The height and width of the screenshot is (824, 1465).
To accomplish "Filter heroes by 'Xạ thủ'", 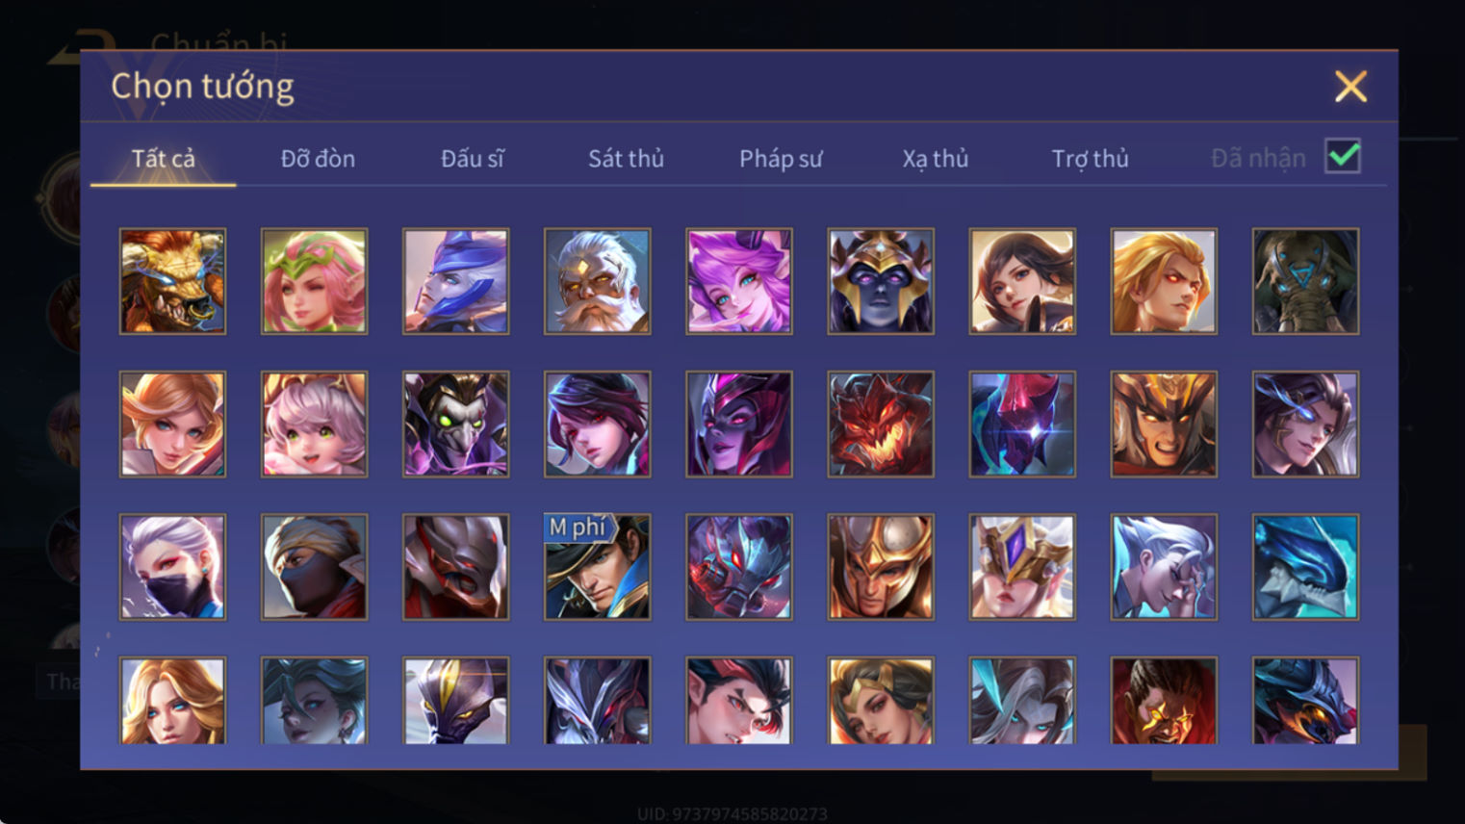I will tap(935, 158).
